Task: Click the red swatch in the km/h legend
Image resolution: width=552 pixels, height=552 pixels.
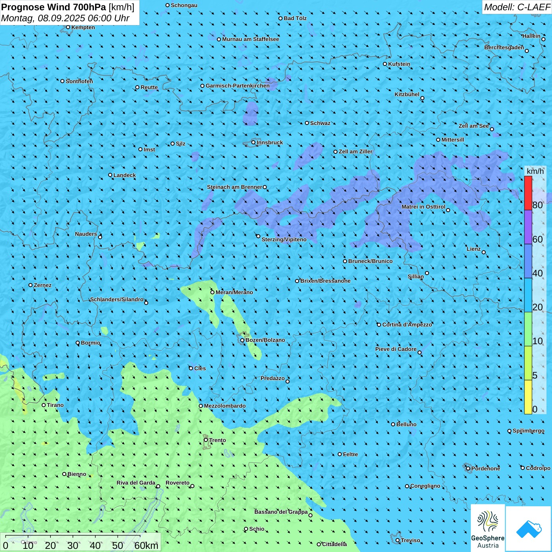Action: (528, 193)
